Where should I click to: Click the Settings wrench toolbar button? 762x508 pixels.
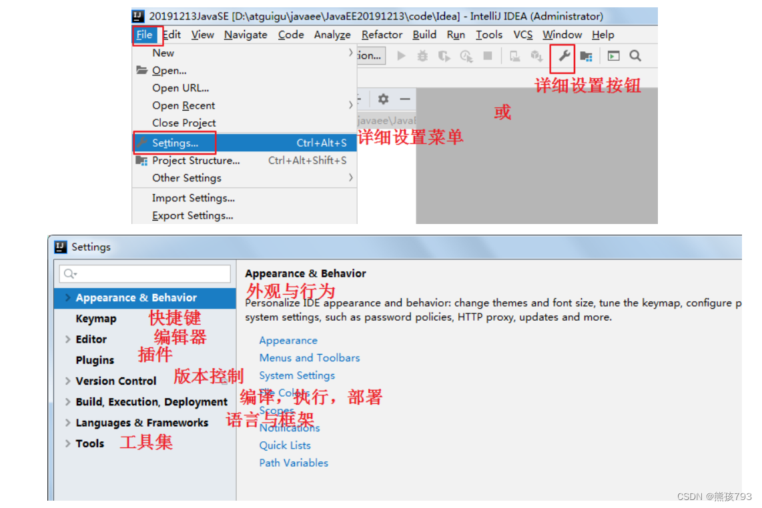[x=564, y=56]
